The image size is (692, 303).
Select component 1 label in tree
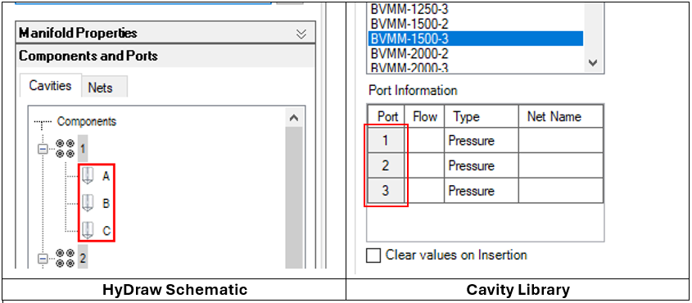[83, 148]
